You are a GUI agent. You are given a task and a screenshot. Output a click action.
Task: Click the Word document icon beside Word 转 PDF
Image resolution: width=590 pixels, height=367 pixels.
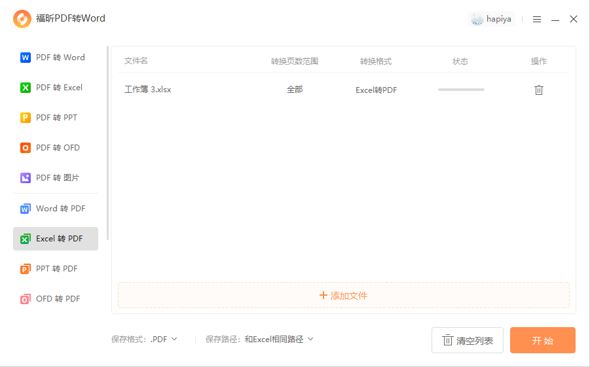pyautogui.click(x=25, y=209)
